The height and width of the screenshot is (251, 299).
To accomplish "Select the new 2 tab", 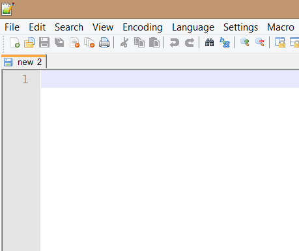I will click(x=24, y=62).
